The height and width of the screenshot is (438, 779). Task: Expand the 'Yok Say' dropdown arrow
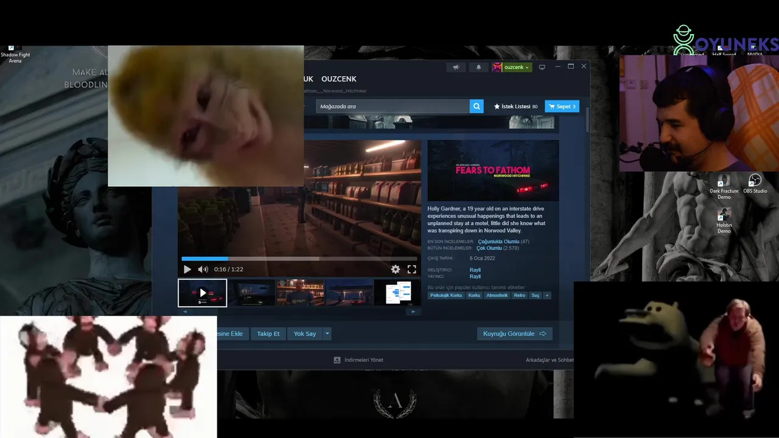327,333
